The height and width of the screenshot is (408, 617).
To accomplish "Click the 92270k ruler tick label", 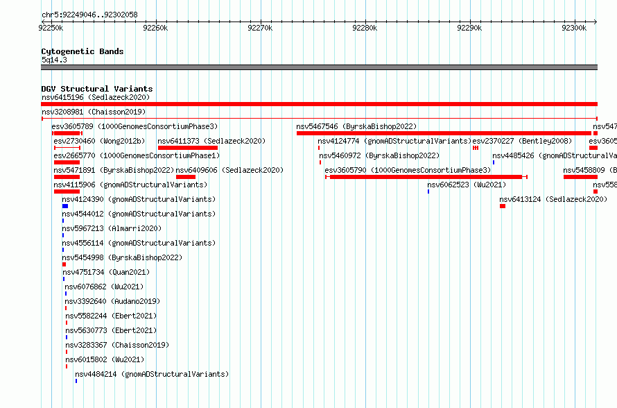I will [x=260, y=28].
